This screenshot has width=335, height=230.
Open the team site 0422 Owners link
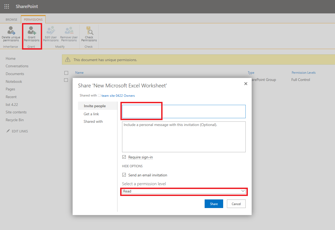(x=118, y=95)
